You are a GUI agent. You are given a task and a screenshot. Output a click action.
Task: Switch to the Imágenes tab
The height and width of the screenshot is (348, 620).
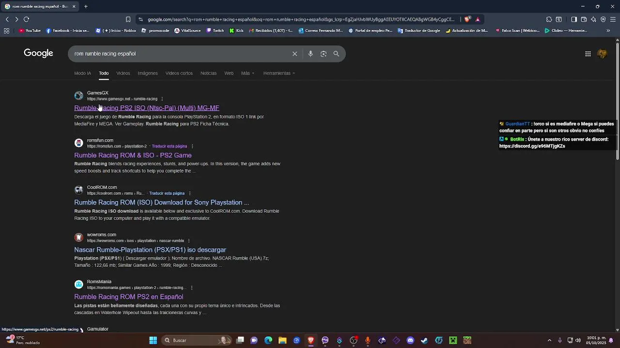coord(148,73)
